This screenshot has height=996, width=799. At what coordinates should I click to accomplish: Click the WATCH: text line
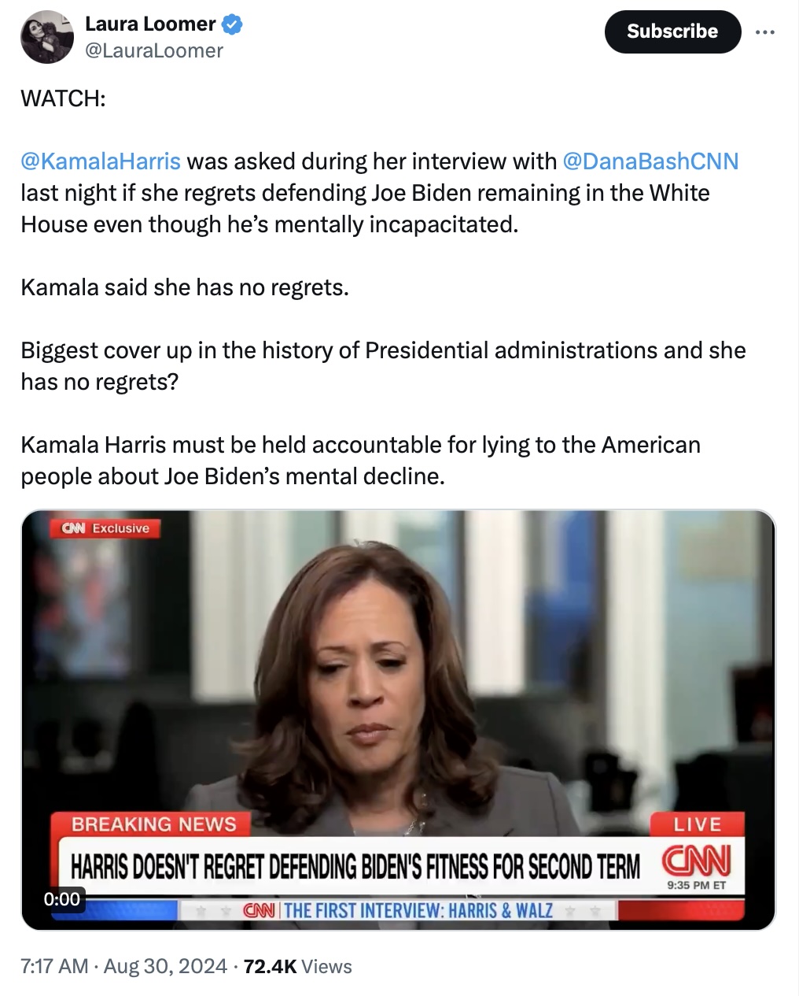(63, 98)
